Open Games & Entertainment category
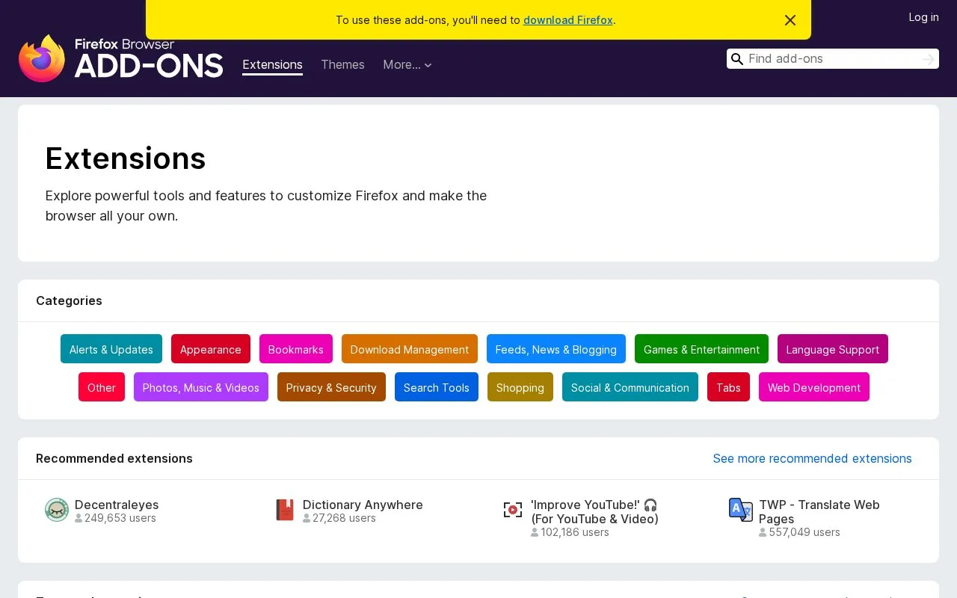Image resolution: width=957 pixels, height=598 pixels. [x=701, y=349]
